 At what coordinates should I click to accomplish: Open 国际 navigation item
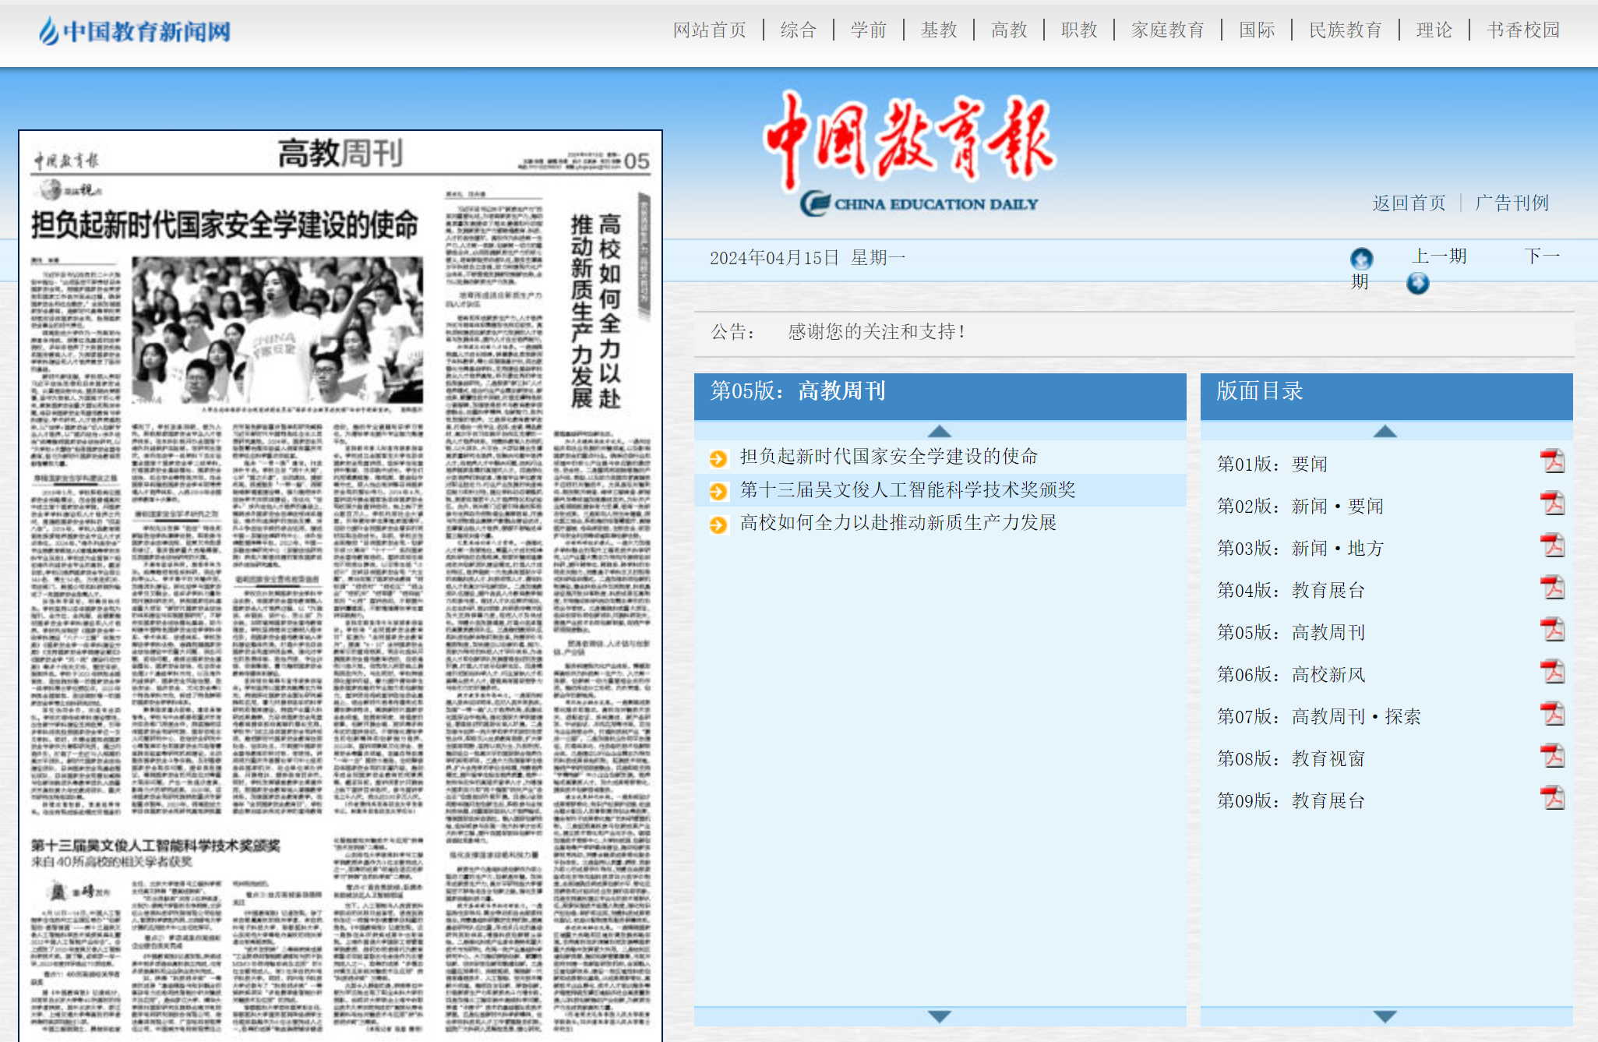pos(1257,30)
